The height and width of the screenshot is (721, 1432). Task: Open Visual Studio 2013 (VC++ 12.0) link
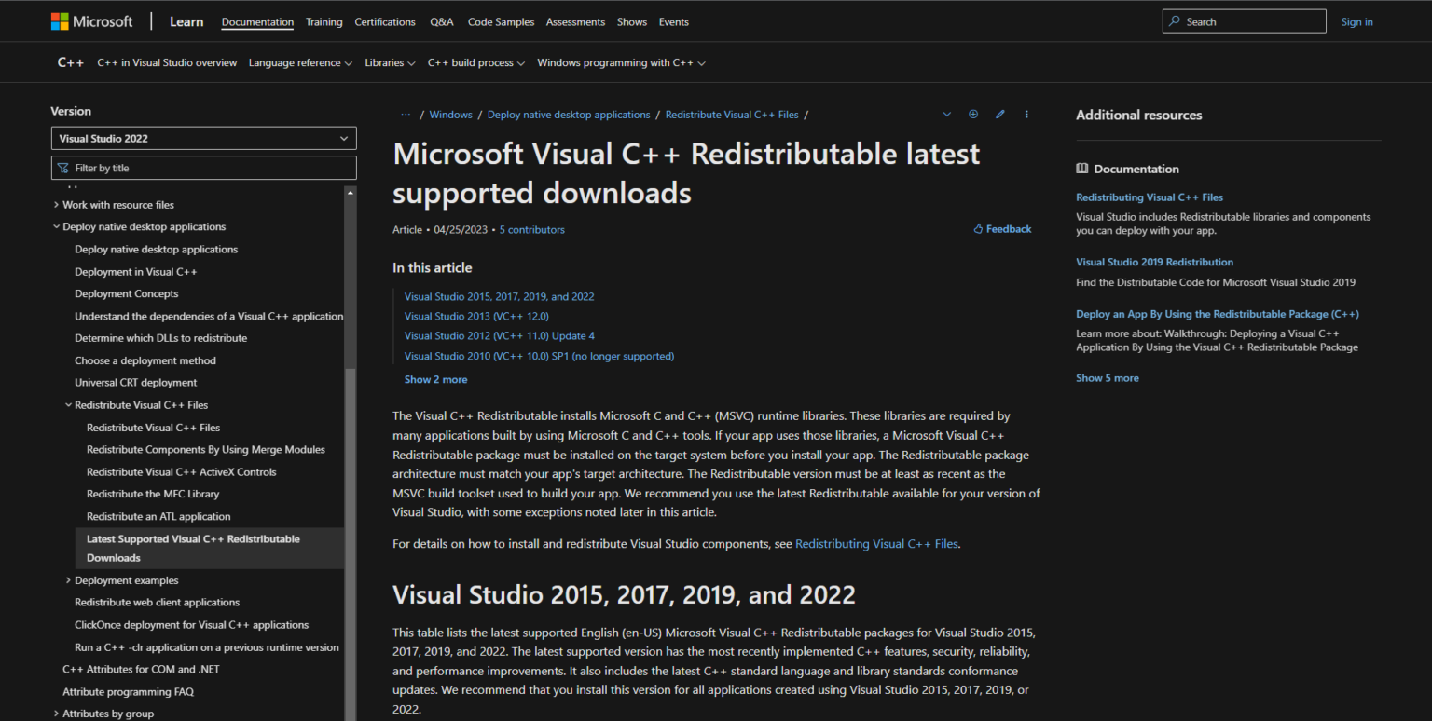click(476, 317)
